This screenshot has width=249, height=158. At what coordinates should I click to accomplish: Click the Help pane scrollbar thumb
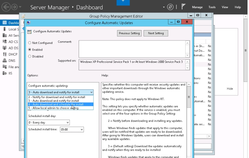point(189,97)
